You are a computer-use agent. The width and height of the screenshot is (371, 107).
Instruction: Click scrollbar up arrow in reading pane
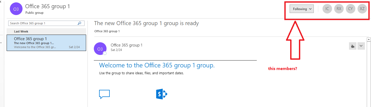[368, 40]
